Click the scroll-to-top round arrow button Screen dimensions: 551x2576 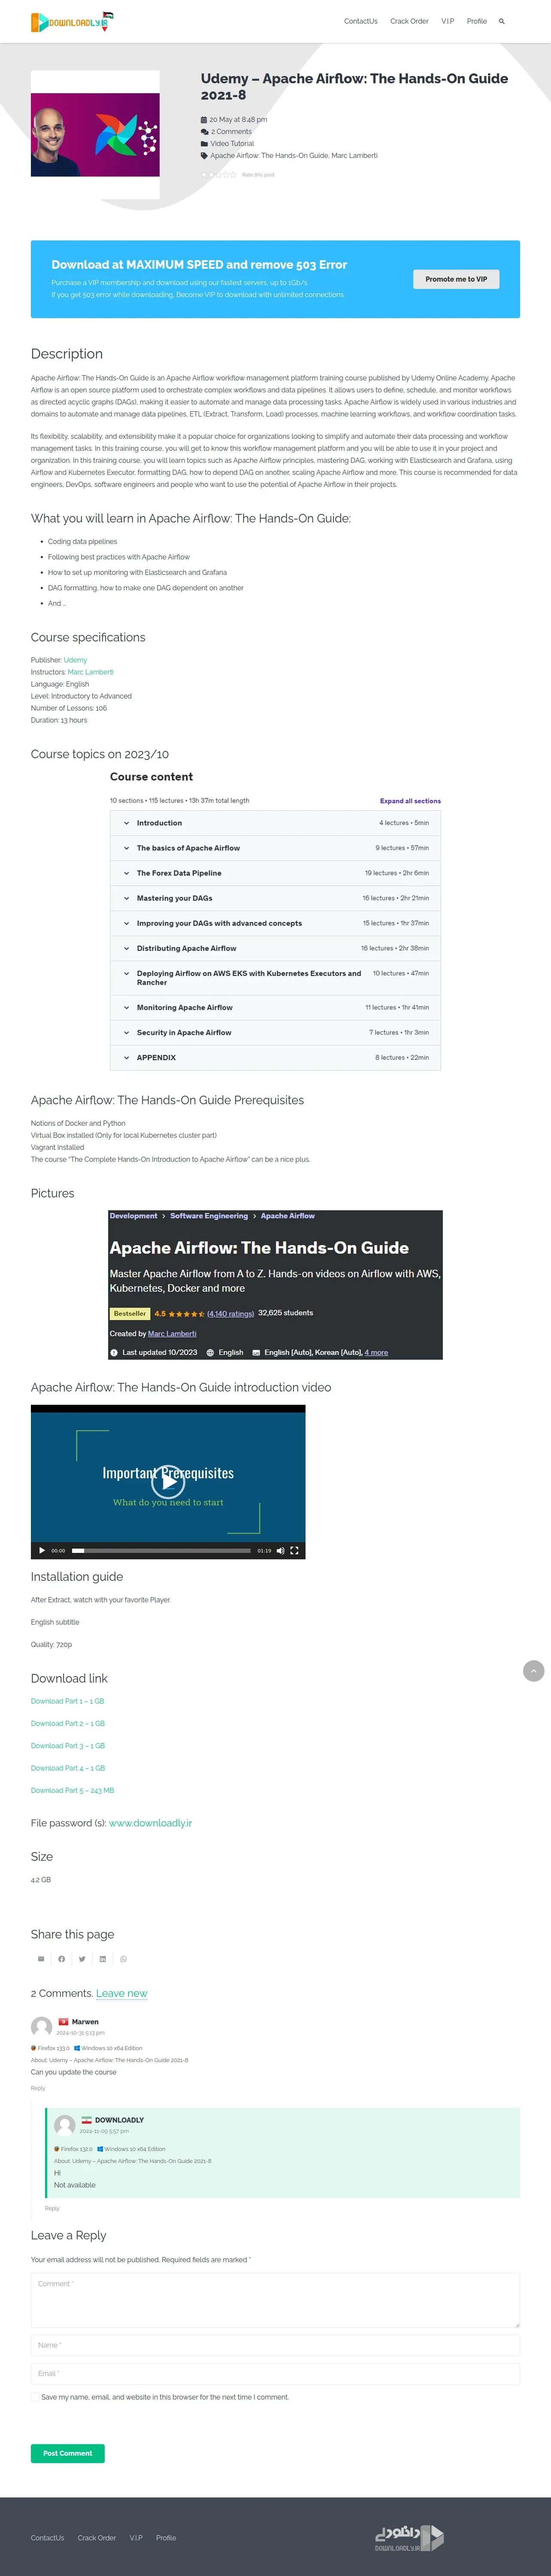(x=534, y=1671)
